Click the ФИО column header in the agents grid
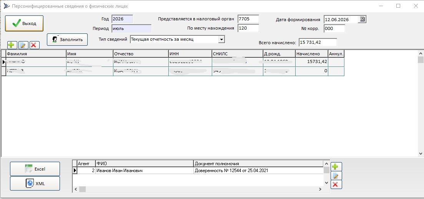This screenshot has width=424, height=199. (x=145, y=164)
